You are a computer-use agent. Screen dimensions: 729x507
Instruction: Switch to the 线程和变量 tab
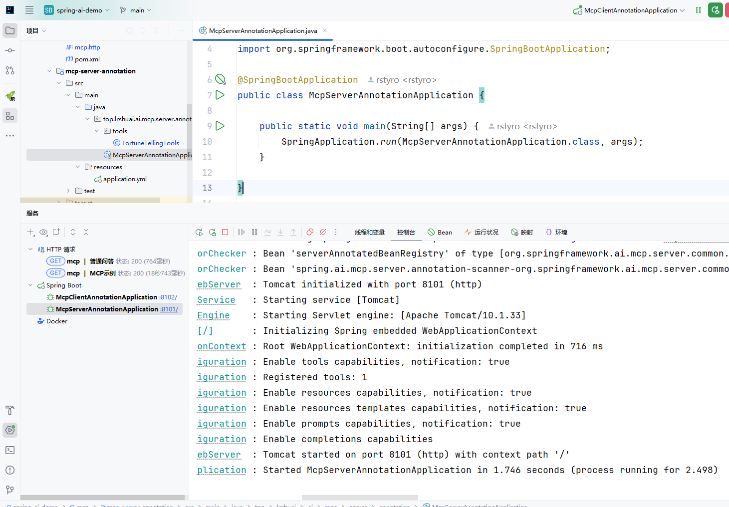click(x=369, y=232)
